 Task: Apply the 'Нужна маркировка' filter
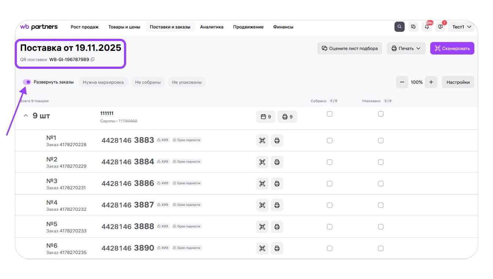point(103,82)
